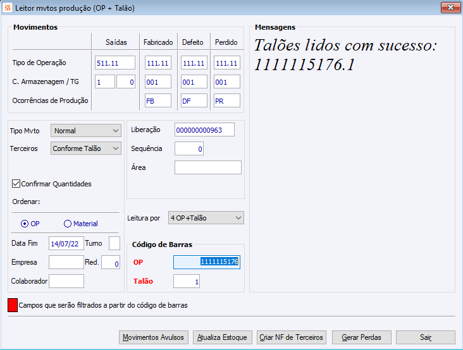Click the Fabricado column header
The height and width of the screenshot is (350, 463).
point(158,42)
